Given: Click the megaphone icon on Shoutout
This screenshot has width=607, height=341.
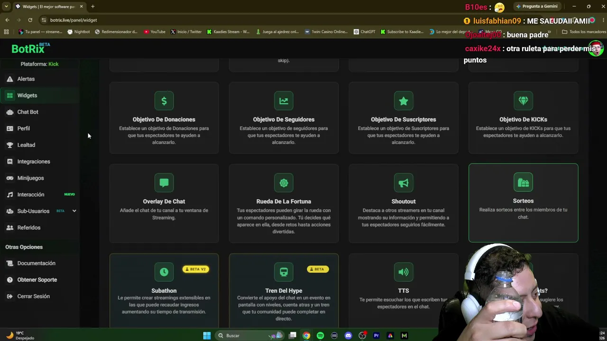Looking at the screenshot, I should click(x=404, y=183).
